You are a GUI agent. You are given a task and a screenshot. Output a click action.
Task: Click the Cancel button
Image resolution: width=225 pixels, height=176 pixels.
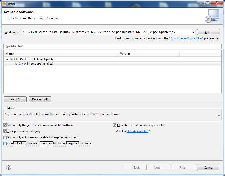(208, 168)
